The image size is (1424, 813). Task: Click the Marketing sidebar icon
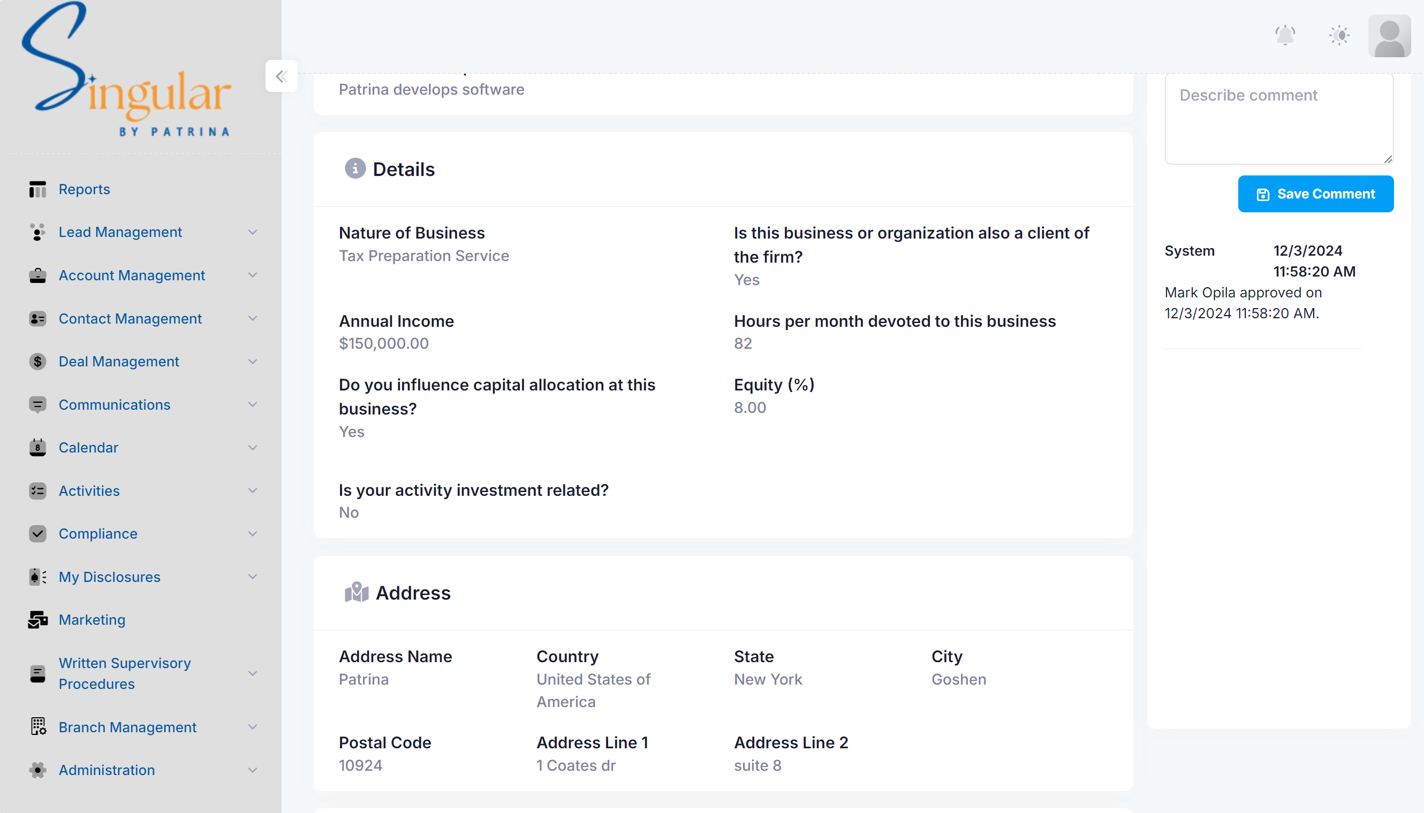[37, 620]
